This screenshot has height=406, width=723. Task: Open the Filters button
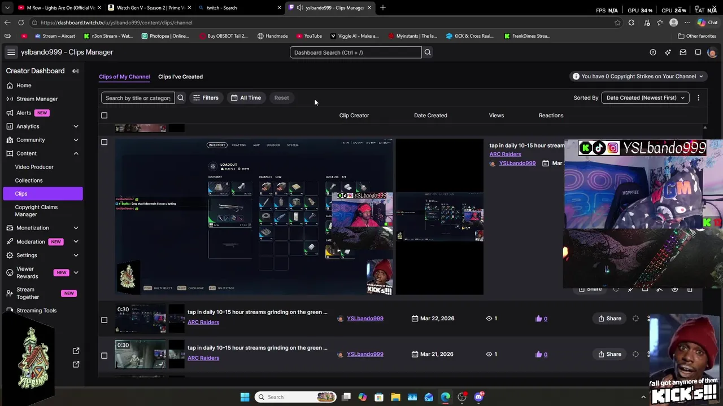pos(206,98)
